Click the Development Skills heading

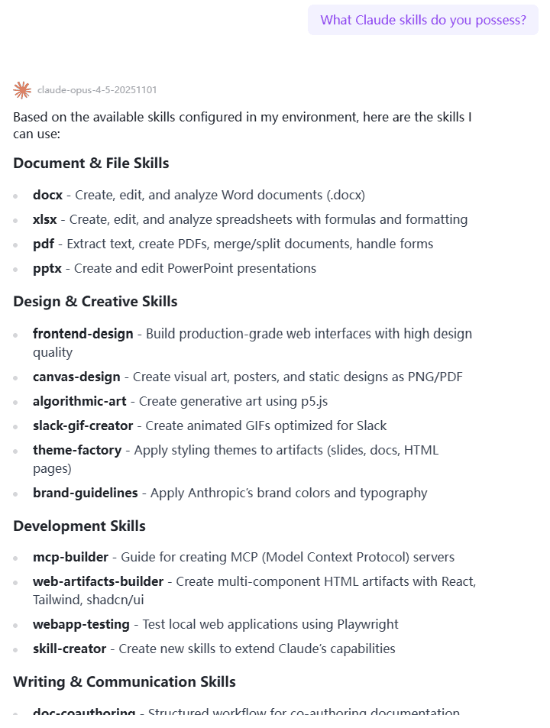point(79,526)
